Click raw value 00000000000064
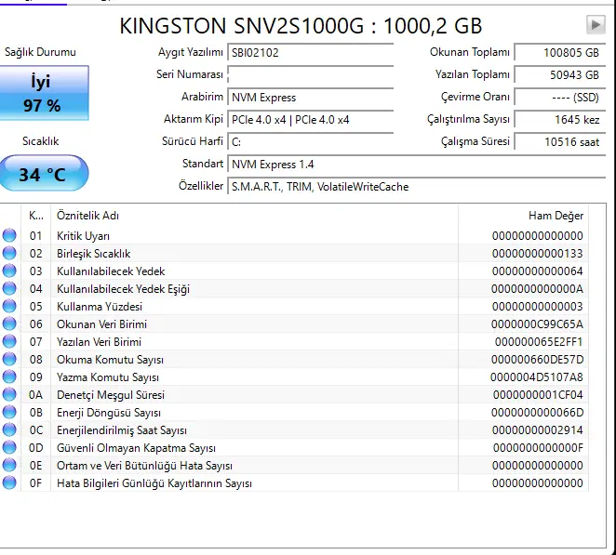 538,271
